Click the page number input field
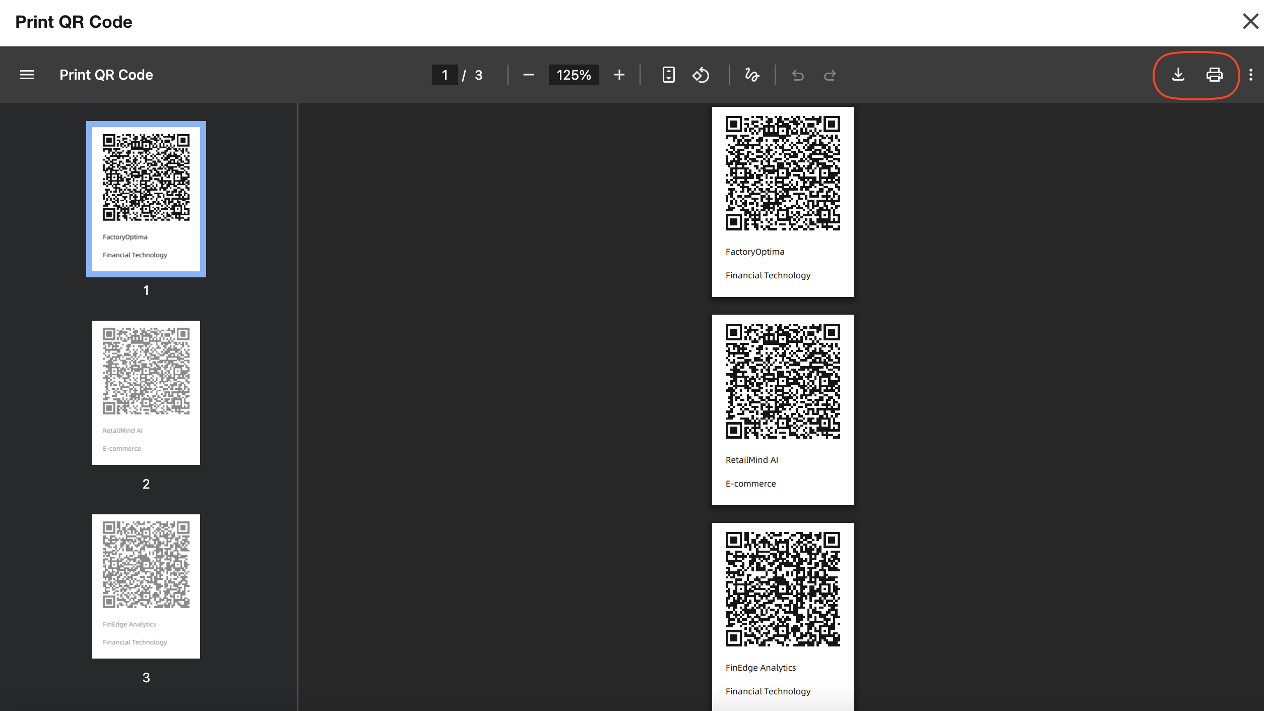The width and height of the screenshot is (1264, 711). click(445, 75)
